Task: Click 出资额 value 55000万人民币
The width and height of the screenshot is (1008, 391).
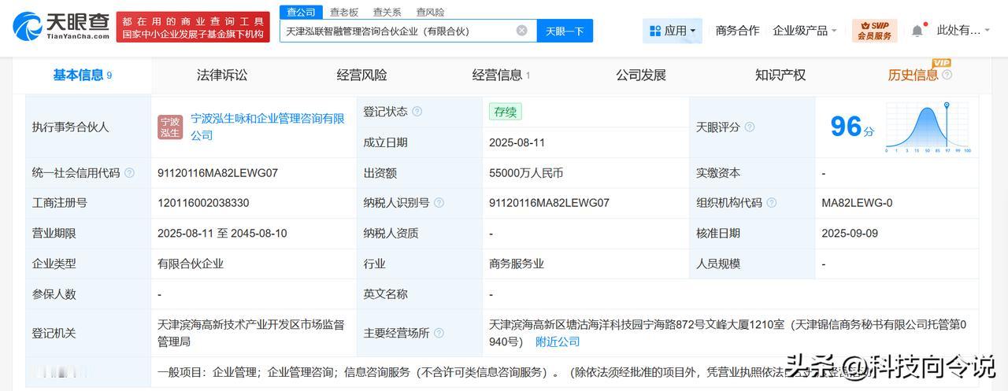Action: [526, 173]
